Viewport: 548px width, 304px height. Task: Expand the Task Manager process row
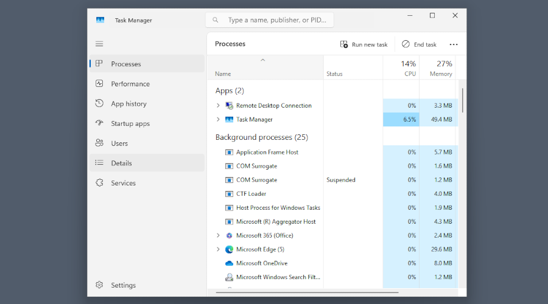click(218, 119)
